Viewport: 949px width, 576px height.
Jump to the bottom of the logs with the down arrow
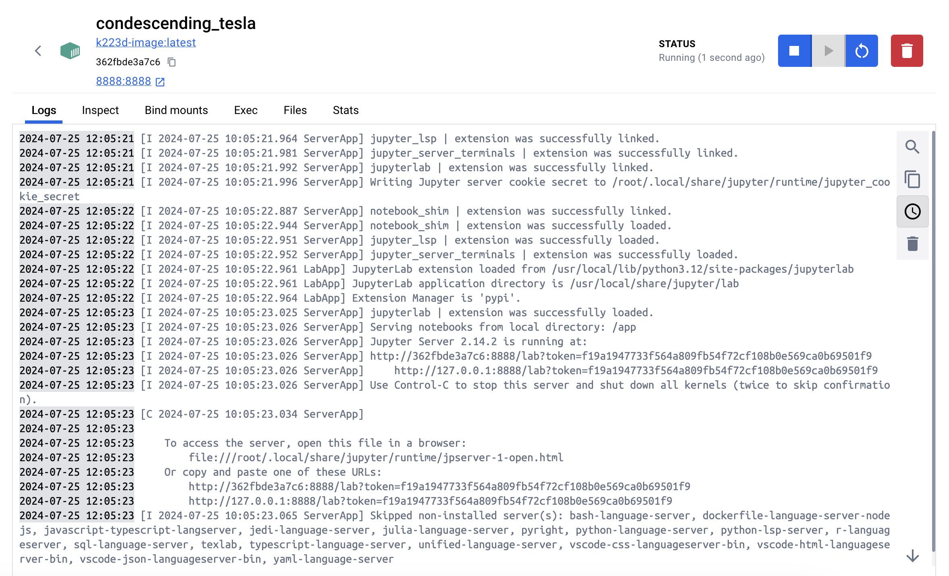912,556
